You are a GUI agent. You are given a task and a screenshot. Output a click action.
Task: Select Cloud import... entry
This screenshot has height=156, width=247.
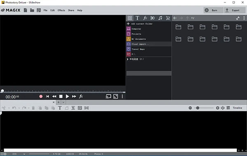pyautogui.click(x=149, y=44)
